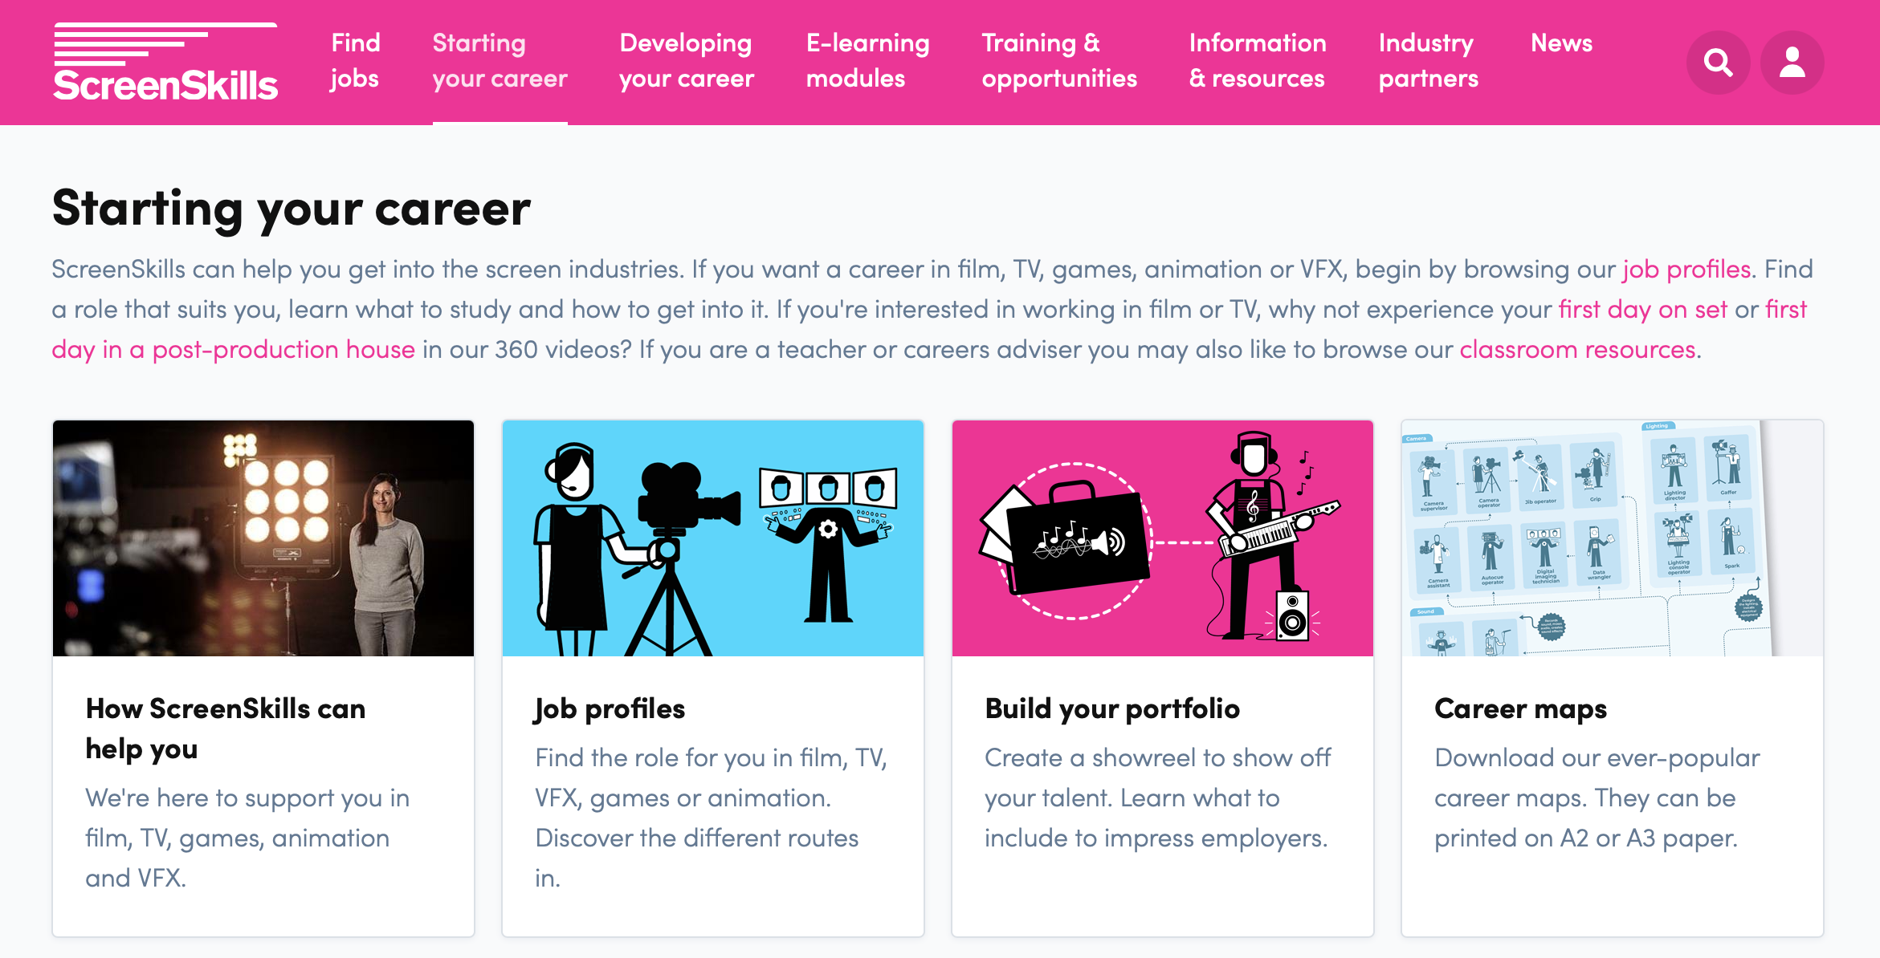
Task: Open the News section
Action: [x=1561, y=43]
